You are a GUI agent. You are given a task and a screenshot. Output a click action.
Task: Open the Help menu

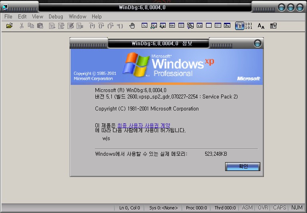coord(97,17)
